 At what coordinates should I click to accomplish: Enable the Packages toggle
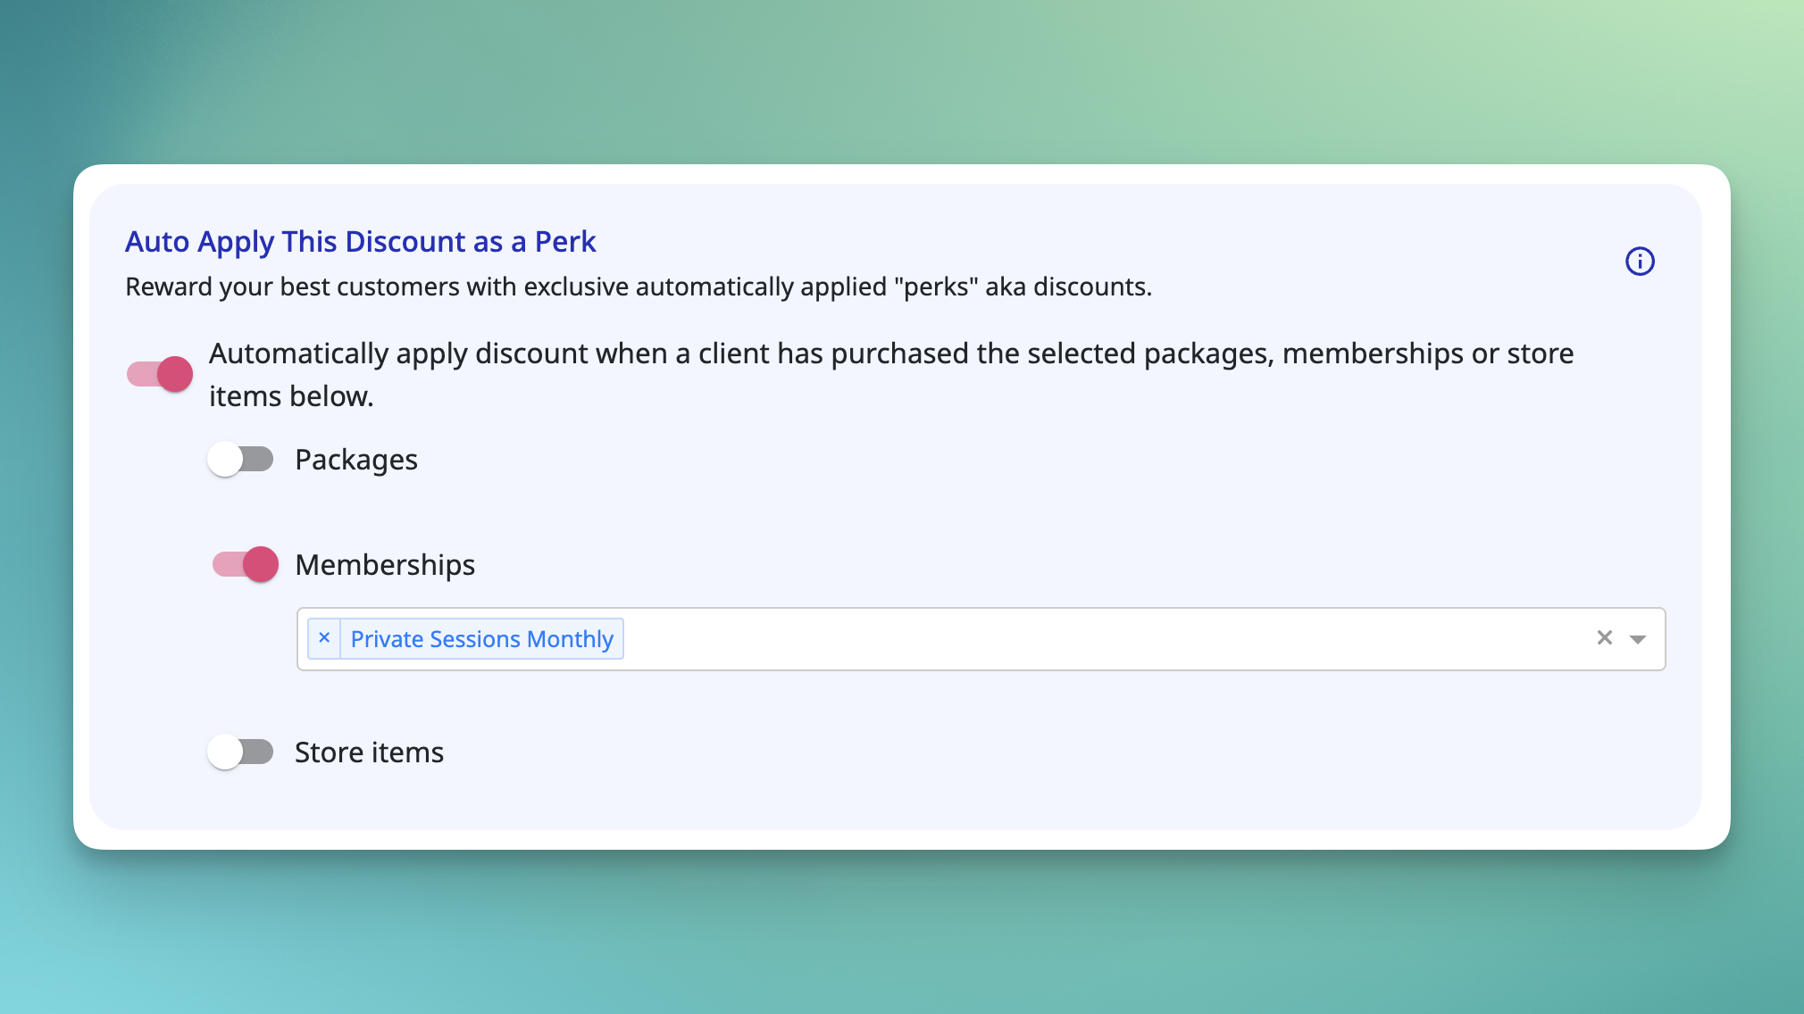point(240,460)
